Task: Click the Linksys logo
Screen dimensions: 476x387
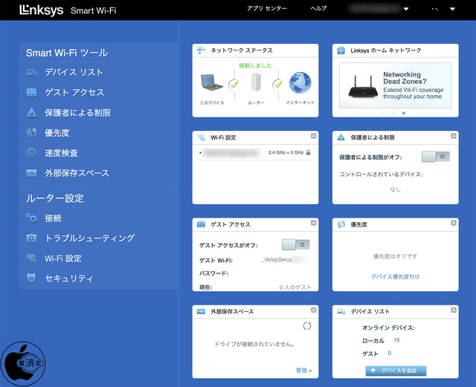Action: [x=42, y=10]
